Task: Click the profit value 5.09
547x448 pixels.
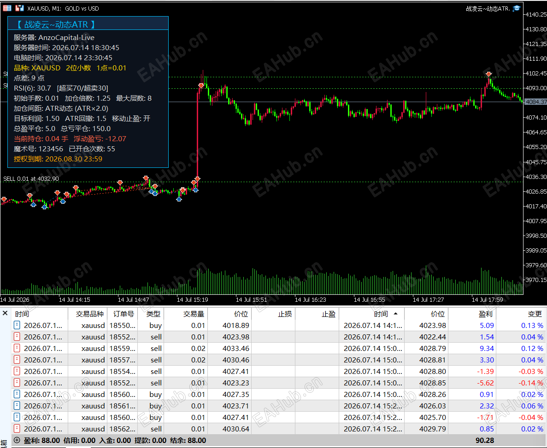Action: pos(487,326)
